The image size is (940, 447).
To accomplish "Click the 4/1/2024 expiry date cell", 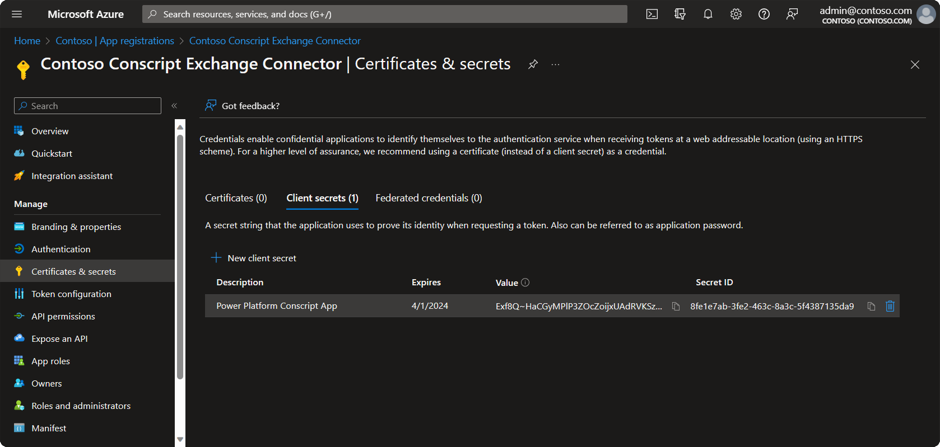I will coord(430,306).
